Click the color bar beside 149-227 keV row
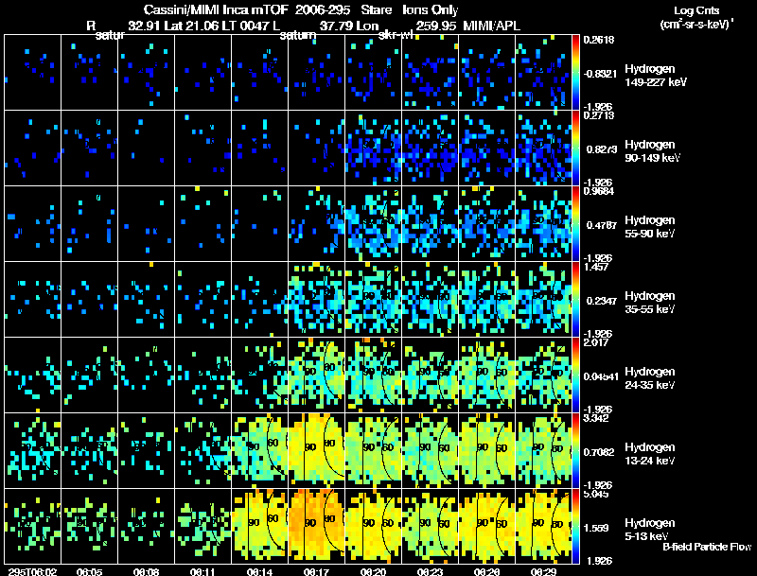 575,73
